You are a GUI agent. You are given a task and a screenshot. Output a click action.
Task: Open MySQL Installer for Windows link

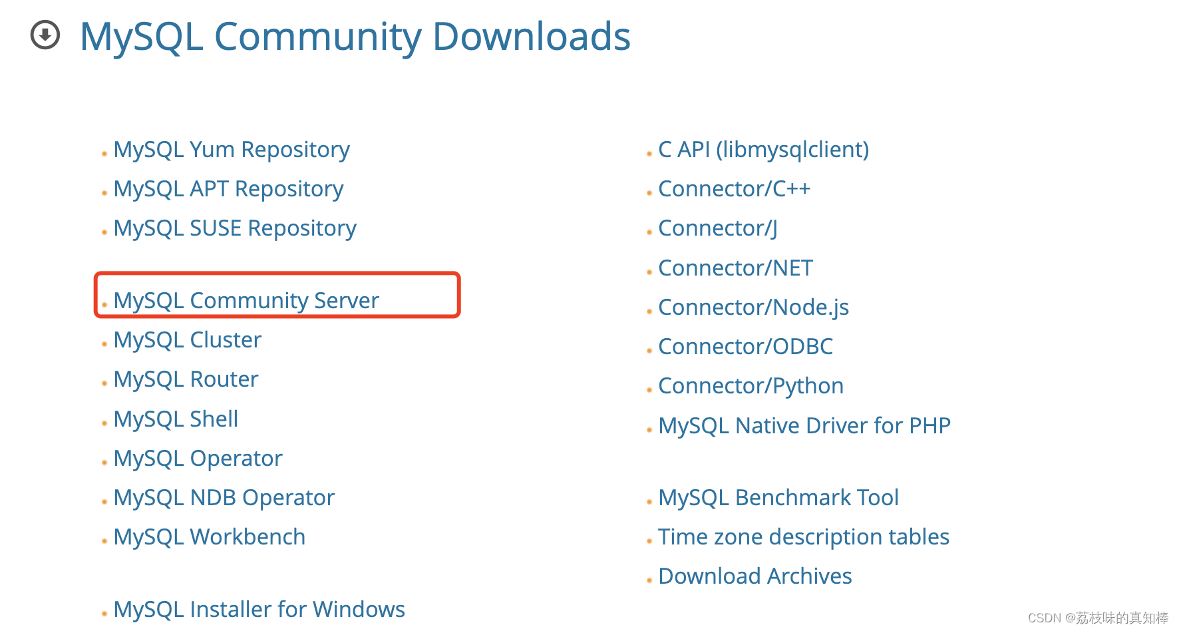pyautogui.click(x=259, y=610)
